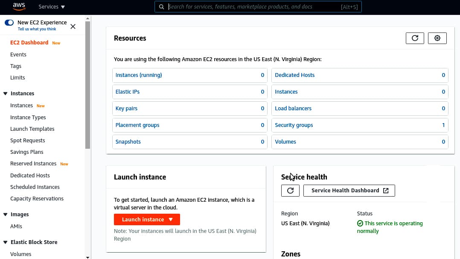Open Launch Templates in sidebar
The width and height of the screenshot is (460, 259).
pyautogui.click(x=32, y=129)
